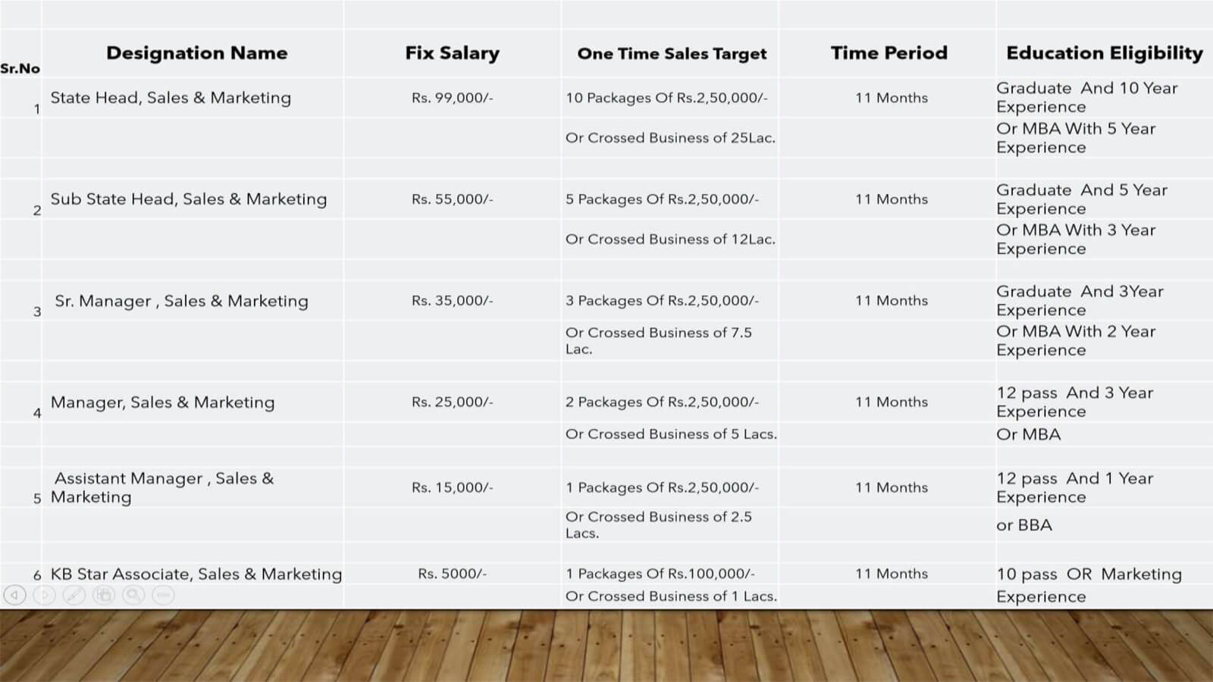Click the Education Eligibility header
This screenshot has width=1213, height=682.
(x=1104, y=53)
